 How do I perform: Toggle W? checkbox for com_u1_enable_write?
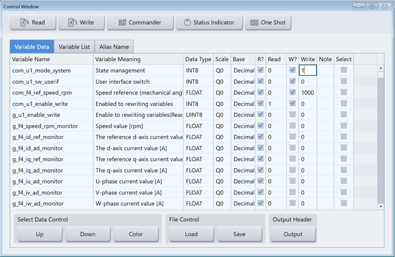click(x=293, y=103)
